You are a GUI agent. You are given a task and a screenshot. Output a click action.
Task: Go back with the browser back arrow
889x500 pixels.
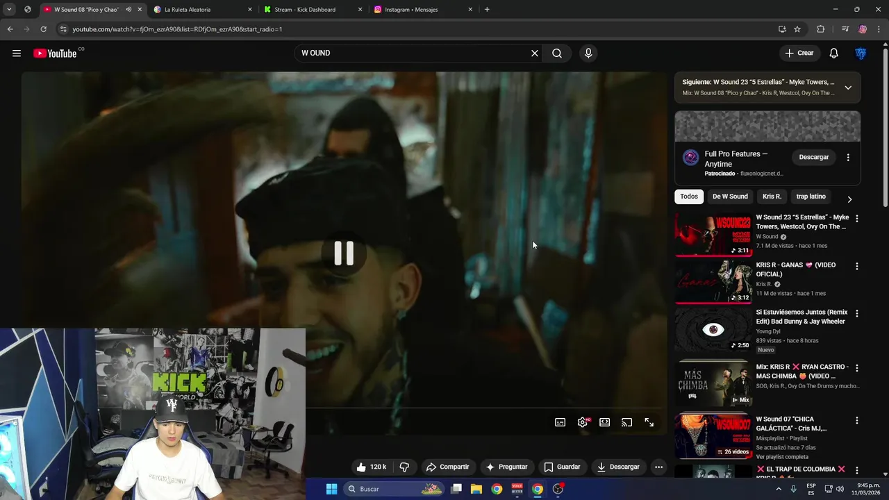[10, 29]
